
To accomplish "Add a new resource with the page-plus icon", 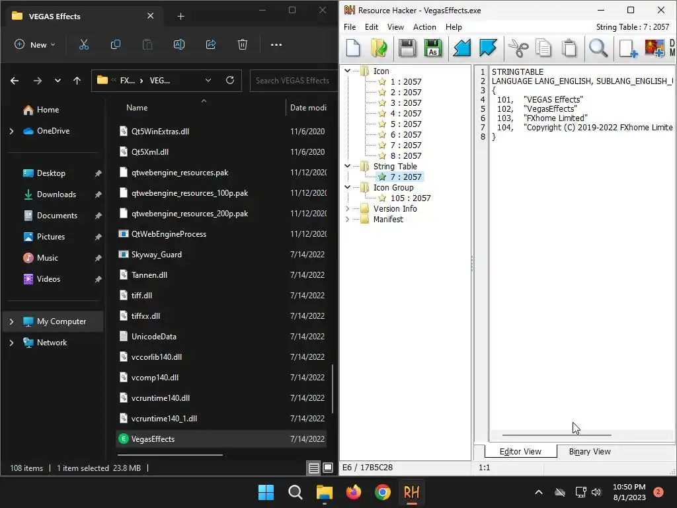I will pyautogui.click(x=628, y=48).
